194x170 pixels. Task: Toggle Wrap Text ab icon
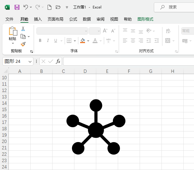pos(168,31)
